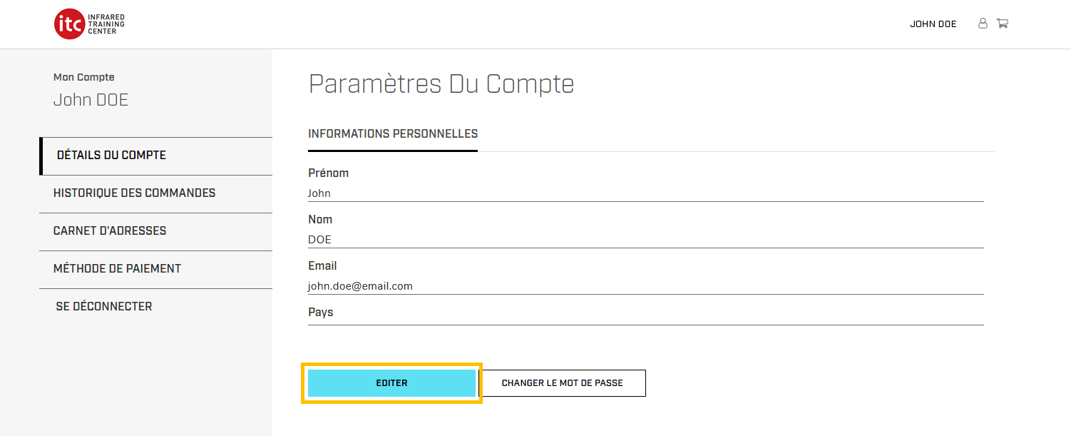Screen dimensions: 1071x436
Task: Click the Email field with john.doe@email.com
Action: point(645,286)
